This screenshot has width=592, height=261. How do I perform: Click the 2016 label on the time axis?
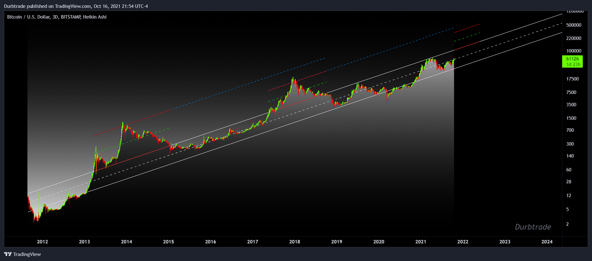(x=211, y=242)
